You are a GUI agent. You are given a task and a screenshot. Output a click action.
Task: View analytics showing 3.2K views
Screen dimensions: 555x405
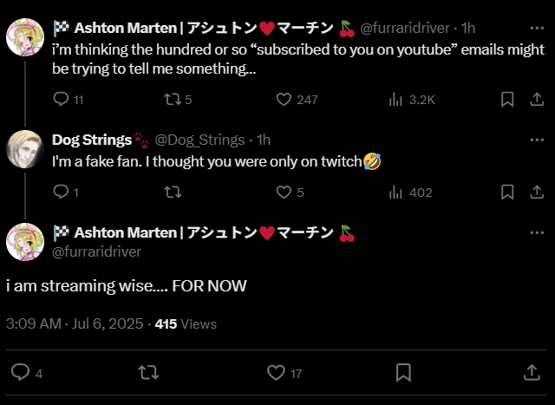point(395,100)
